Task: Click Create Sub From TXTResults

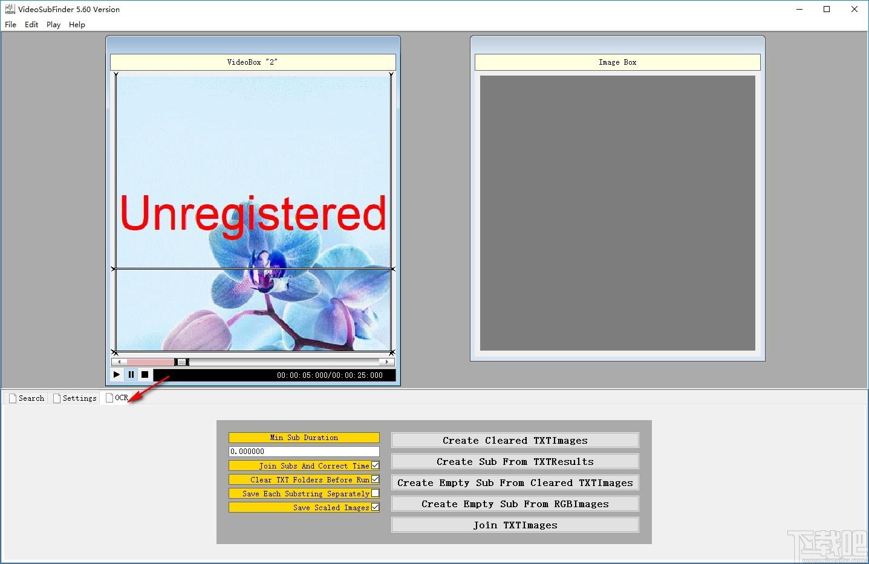Action: click(515, 461)
